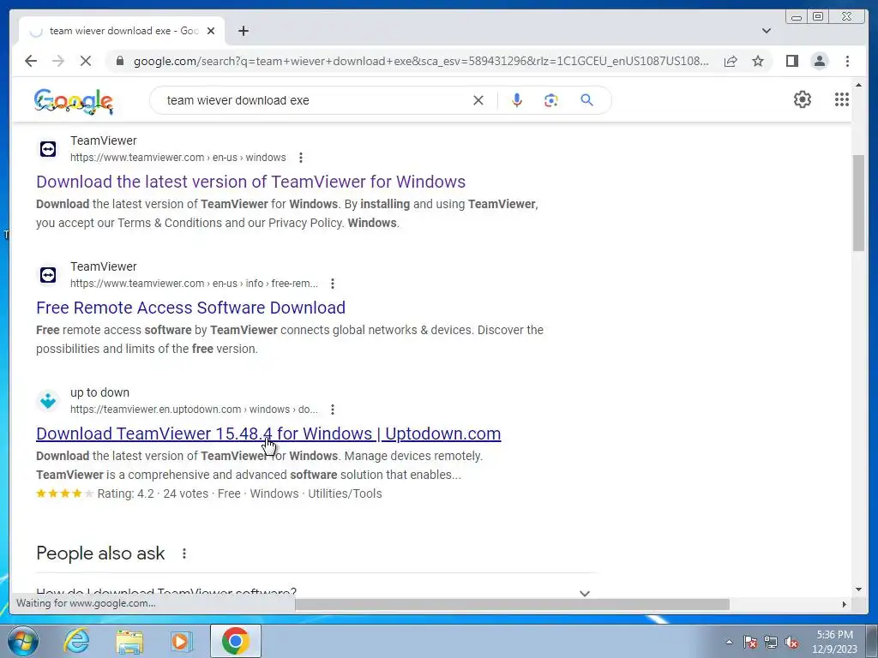Click the teamviewer.en.uptodown.com URL text
The height and width of the screenshot is (658, 878).
(194, 410)
